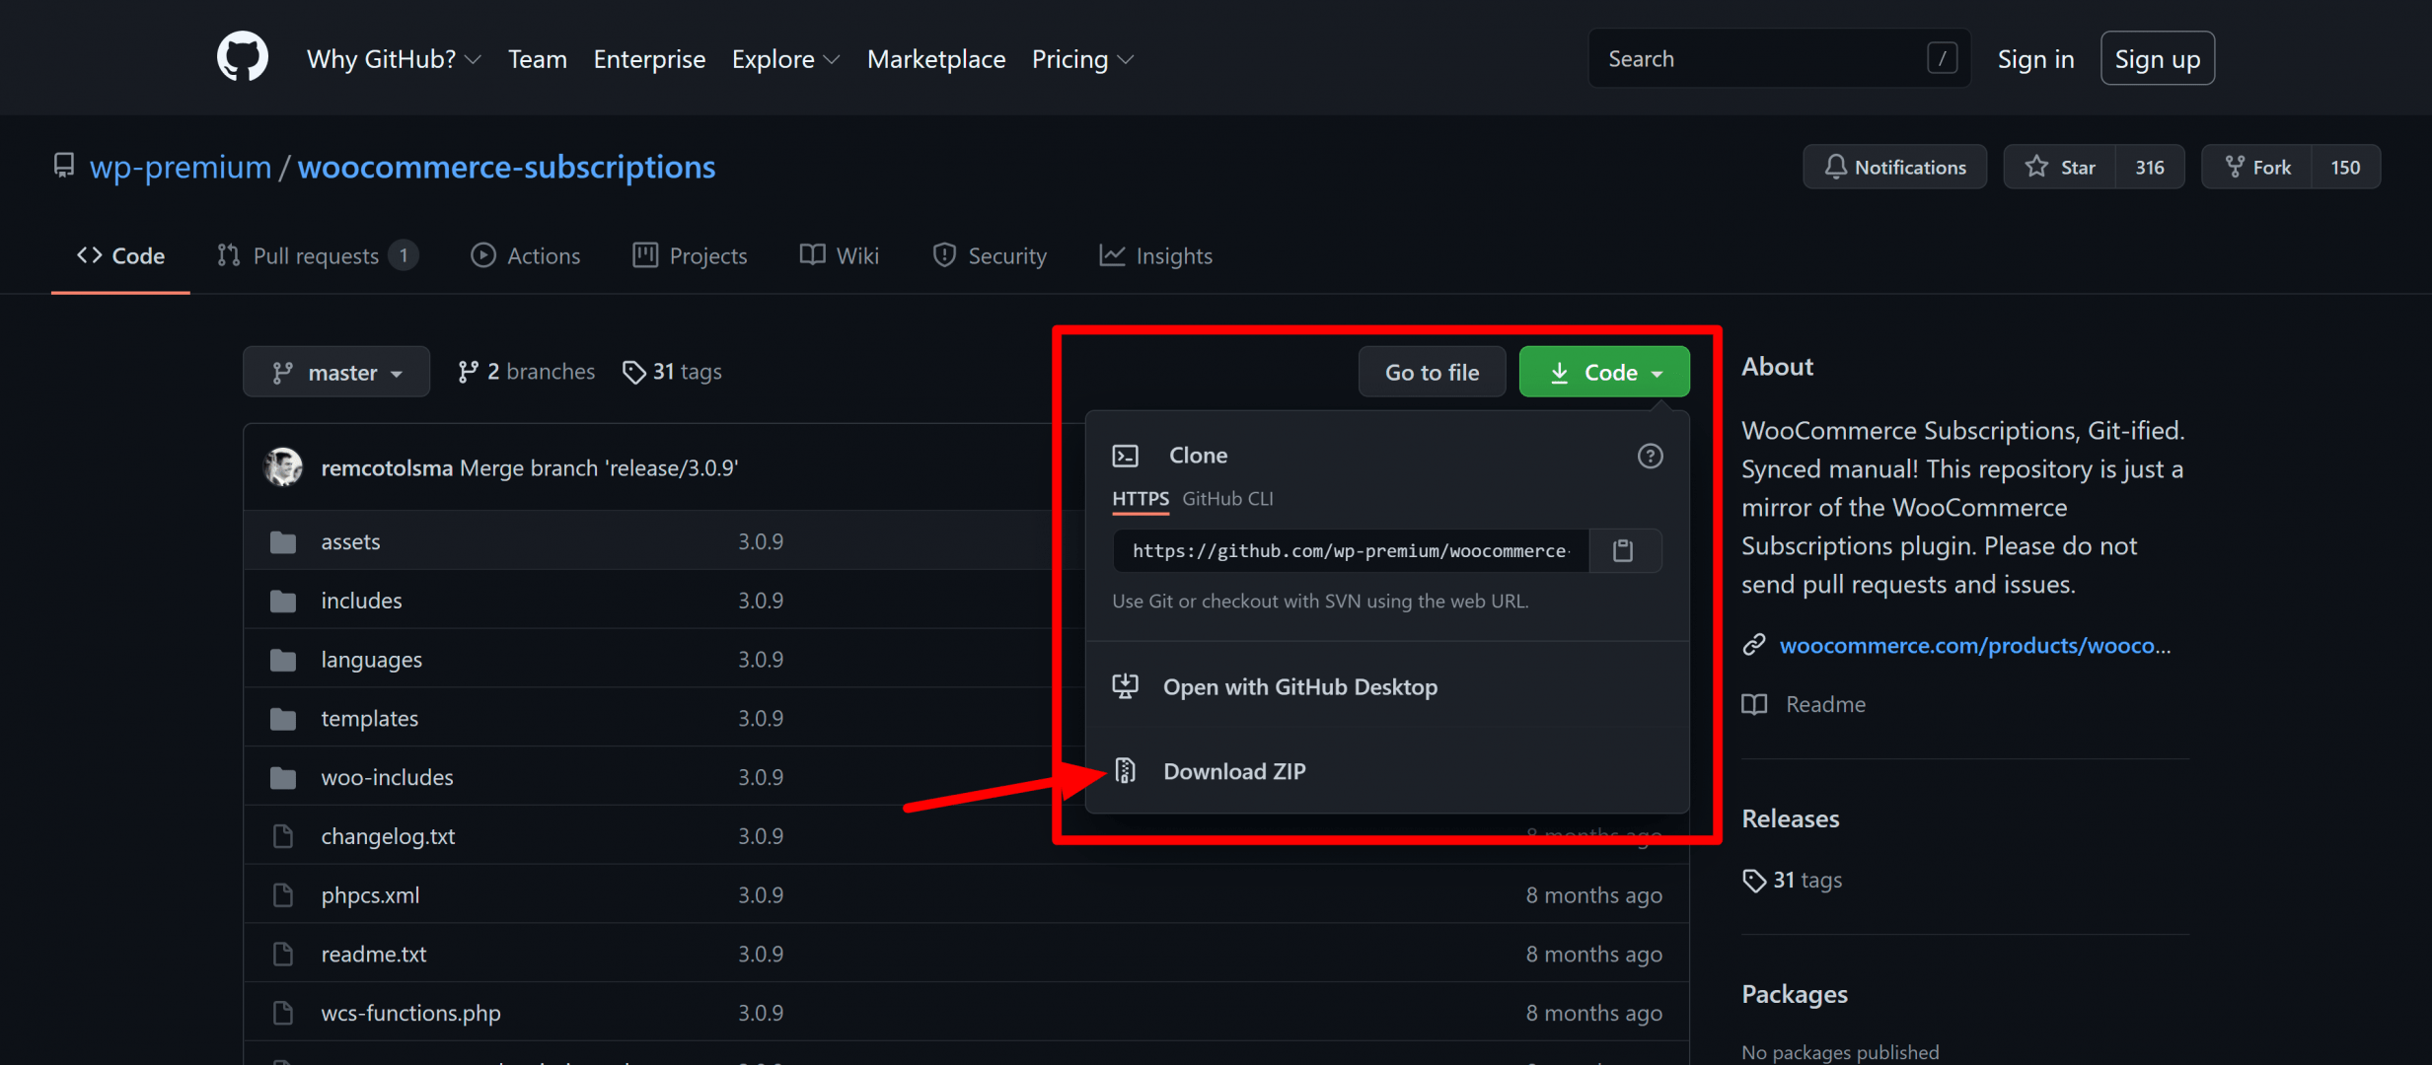The image size is (2432, 1065).
Task: Switch to the Security tab
Action: (990, 256)
